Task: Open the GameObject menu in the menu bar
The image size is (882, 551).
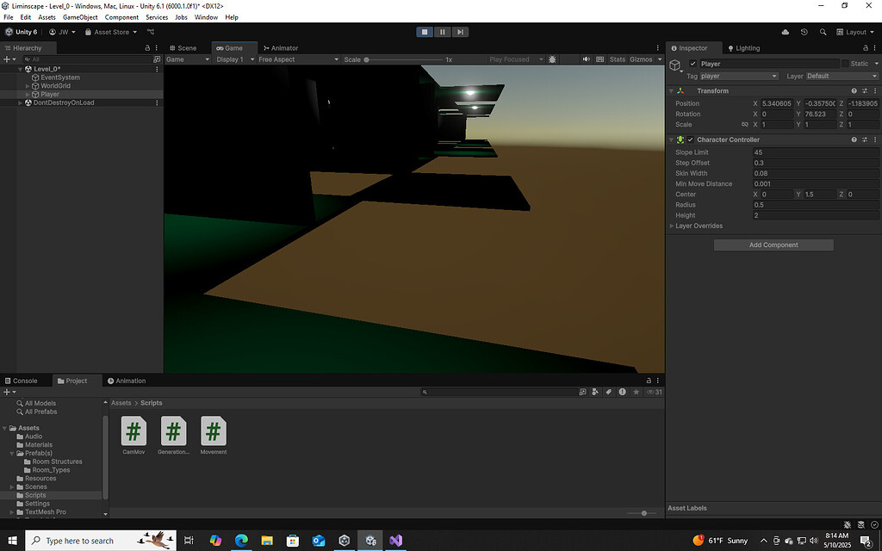Action: [80, 16]
